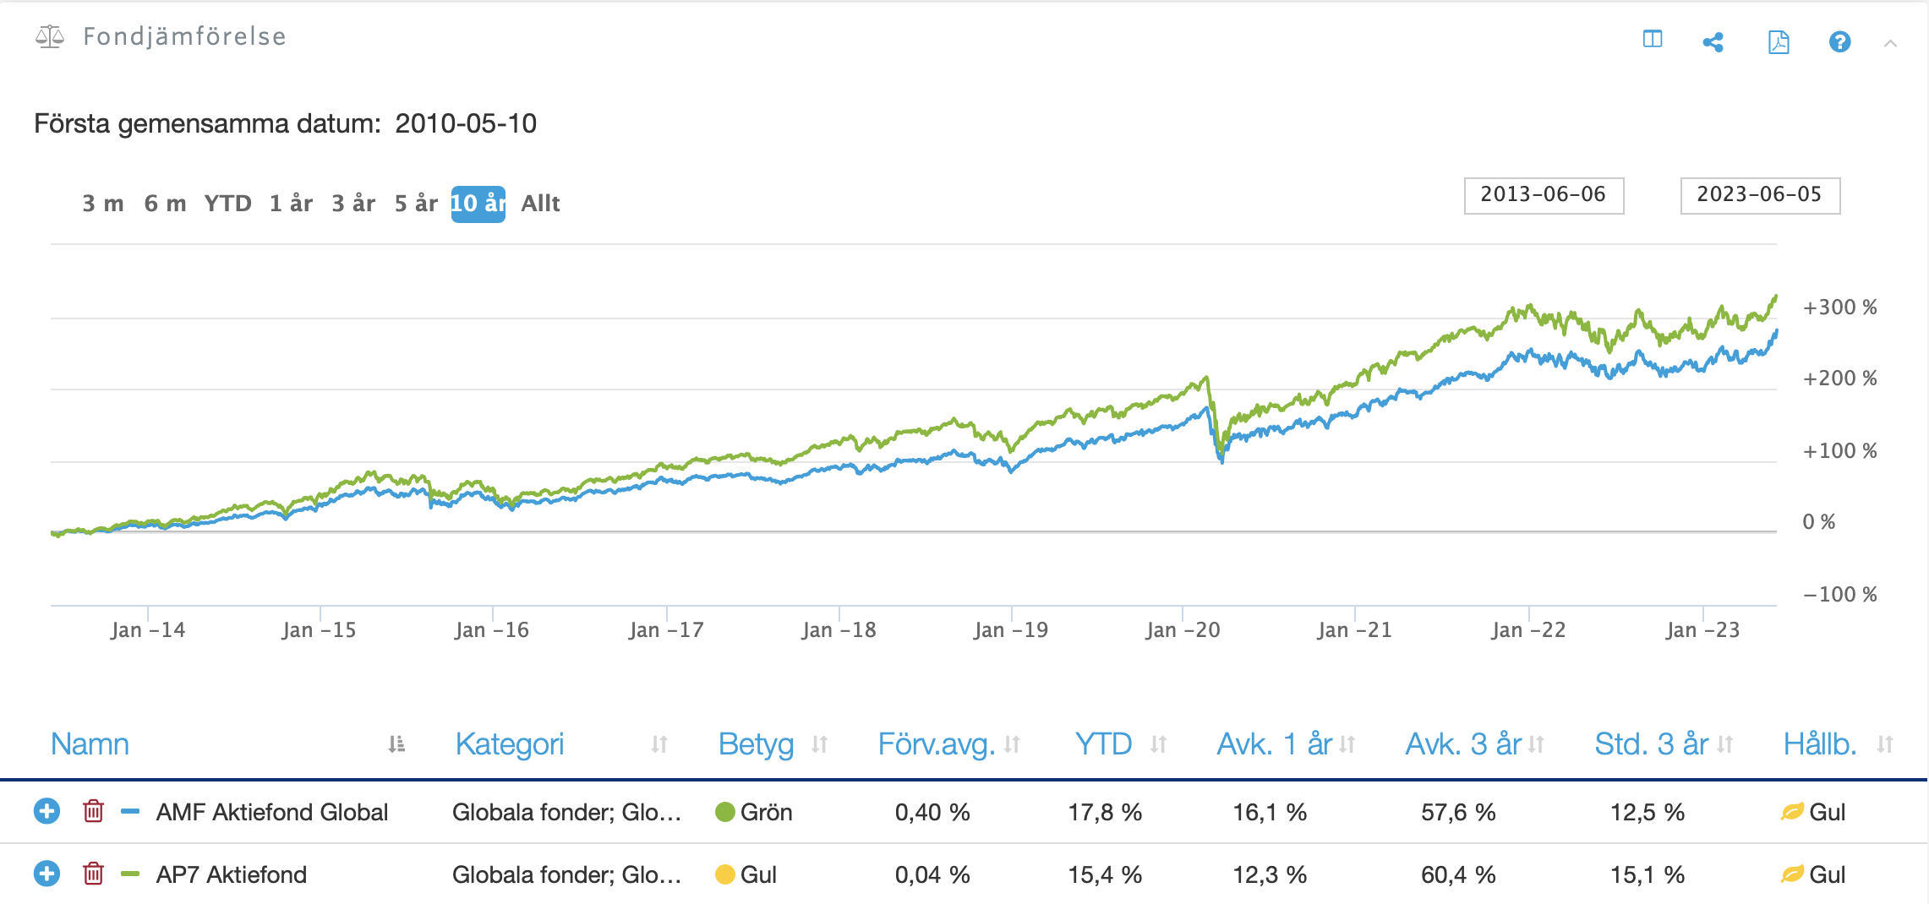The image size is (1929, 904).
Task: Click plus icon for AP7 Aktiefond
Action: 46,874
